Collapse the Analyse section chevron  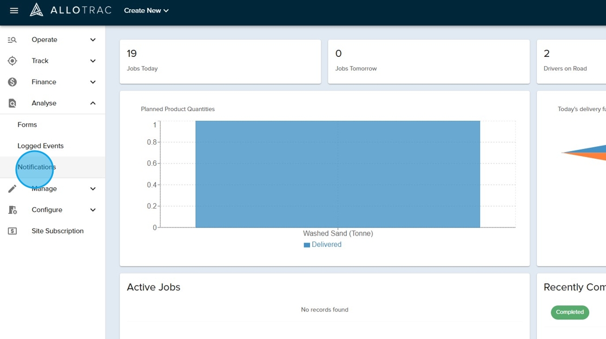point(93,103)
